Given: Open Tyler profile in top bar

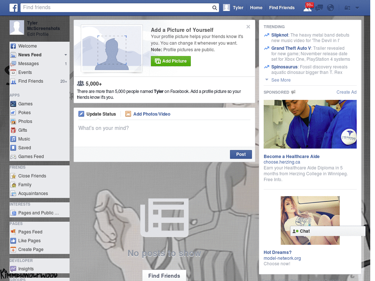Looking at the screenshot, I should 233,8.
